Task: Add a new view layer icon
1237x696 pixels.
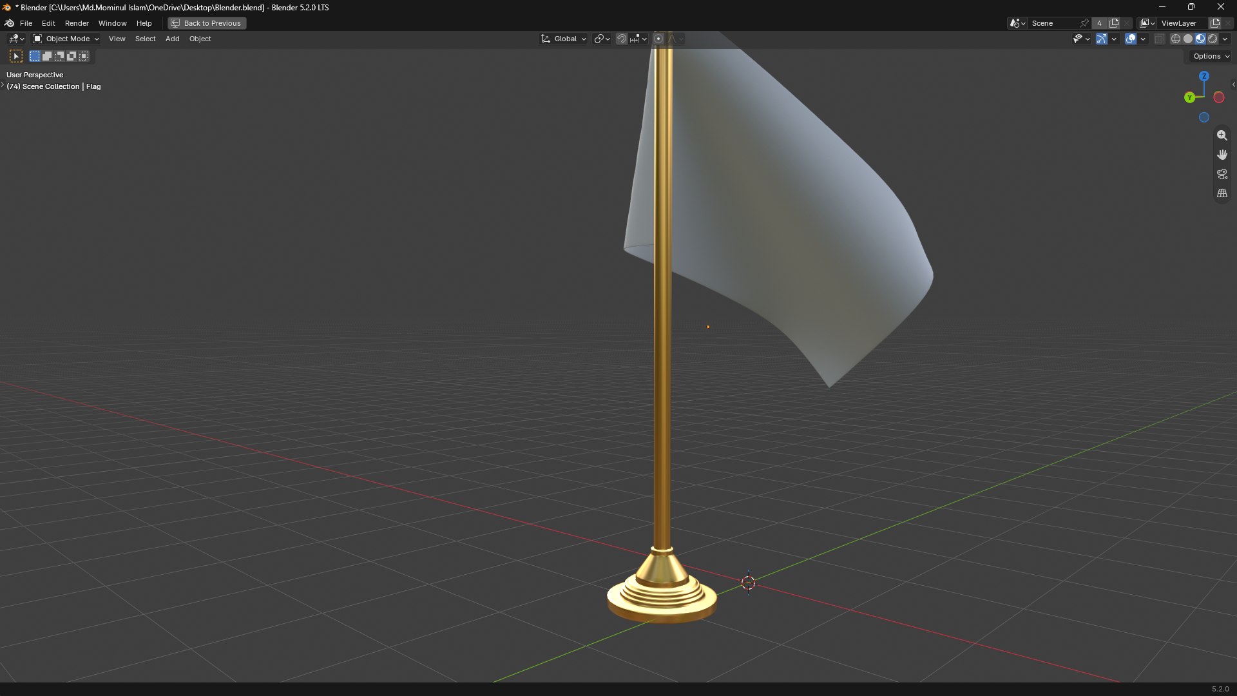Action: [x=1215, y=23]
